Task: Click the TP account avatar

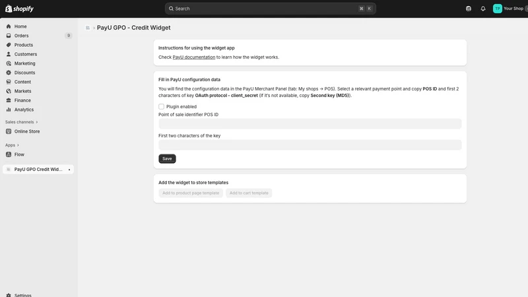Action: click(x=498, y=9)
